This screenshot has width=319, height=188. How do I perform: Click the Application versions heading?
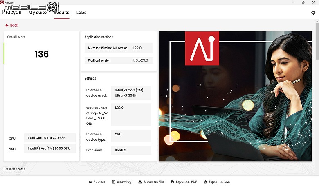point(99,37)
